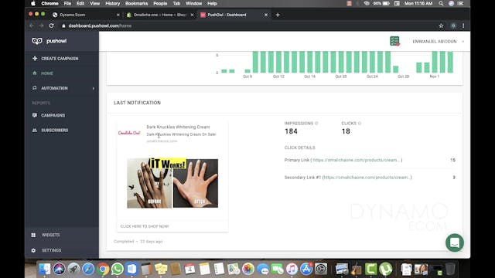
Task: Open Chrome's three-dot menu
Action: [x=463, y=25]
